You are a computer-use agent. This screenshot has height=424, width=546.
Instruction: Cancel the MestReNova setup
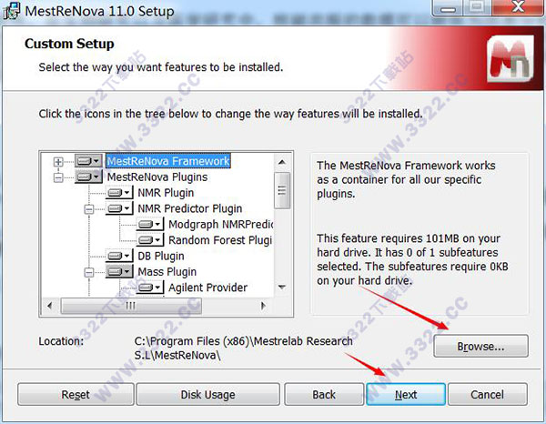[488, 394]
